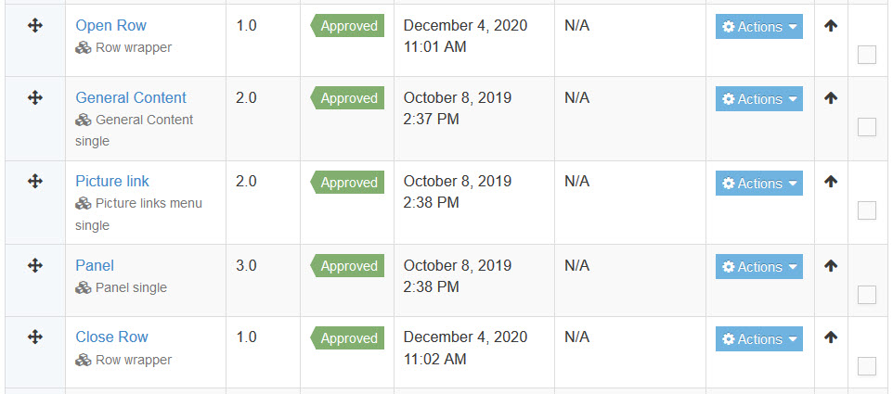Tick the checkbox for Close Row
Image resolution: width=893 pixels, height=394 pixels.
click(867, 367)
